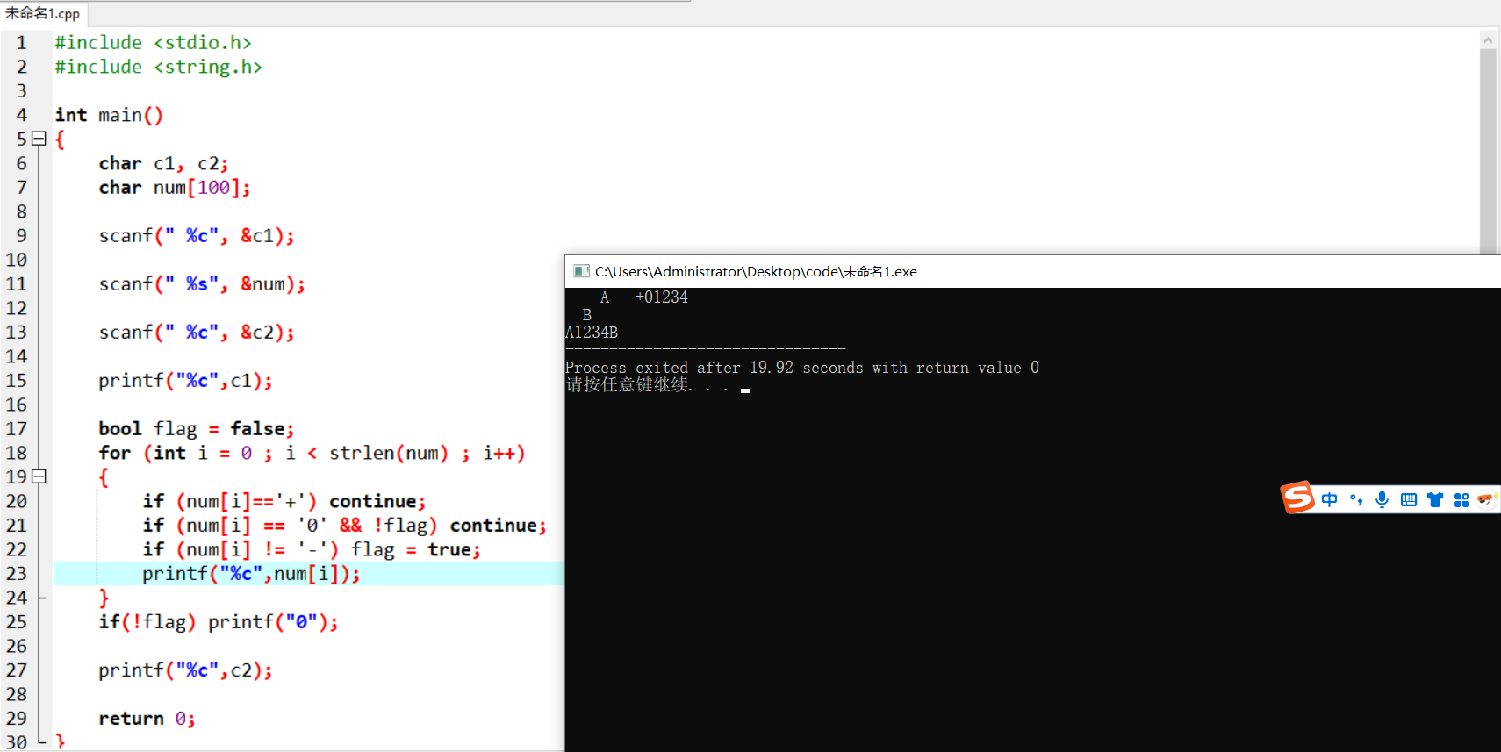Viewport: 1501px width, 752px height.
Task: Select the 未命名1.cpp editor tab
Action: click(x=43, y=13)
